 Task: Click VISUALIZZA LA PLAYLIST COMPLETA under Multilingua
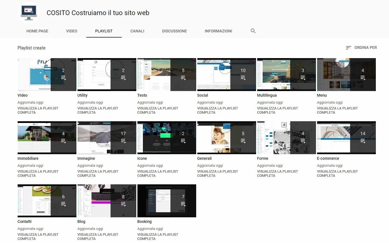(277, 110)
